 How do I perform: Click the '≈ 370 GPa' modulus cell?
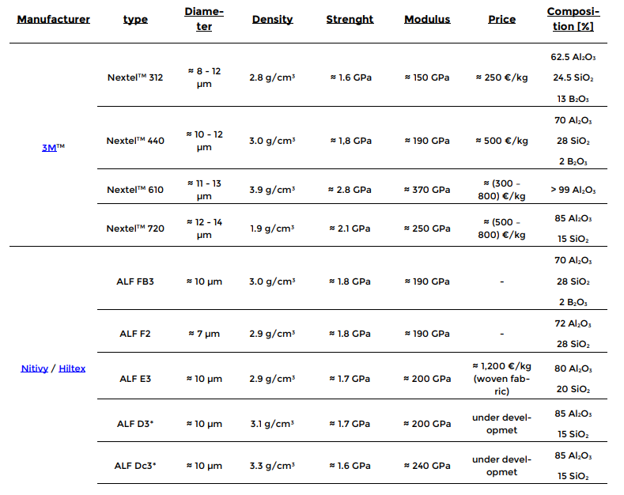[x=427, y=190]
